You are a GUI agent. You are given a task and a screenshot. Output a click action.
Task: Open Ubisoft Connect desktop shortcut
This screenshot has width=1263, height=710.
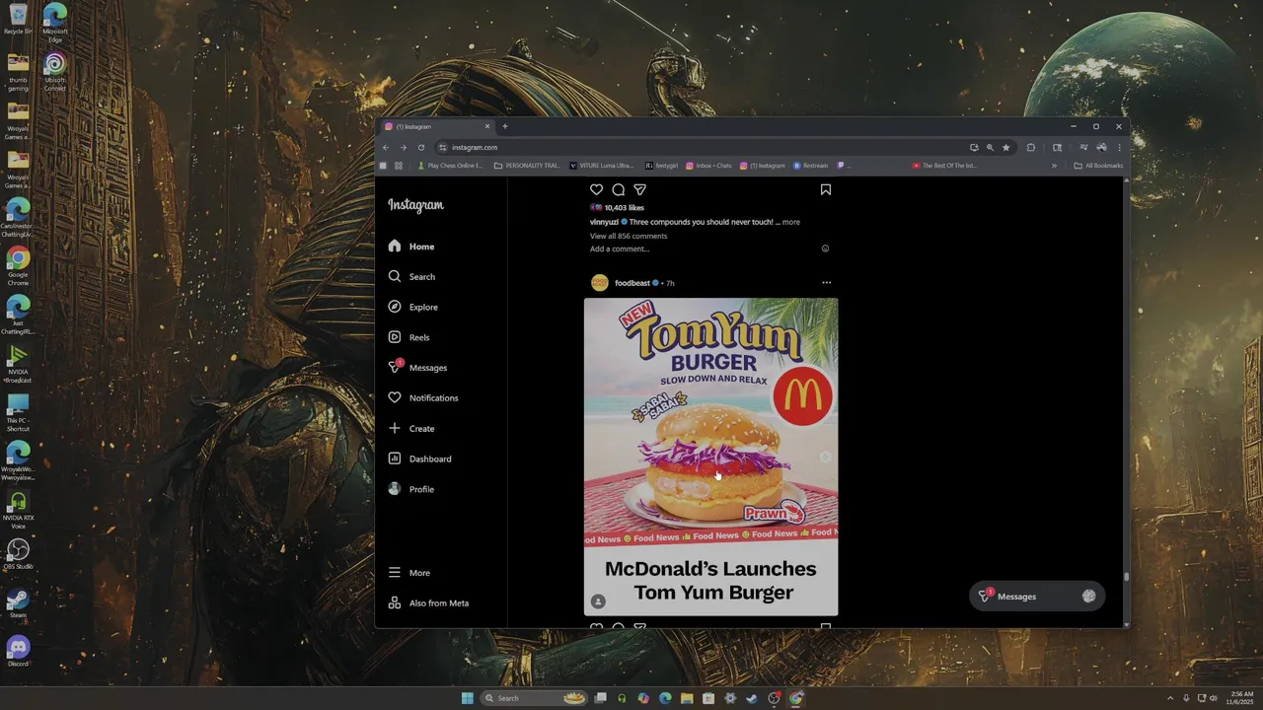click(x=55, y=71)
